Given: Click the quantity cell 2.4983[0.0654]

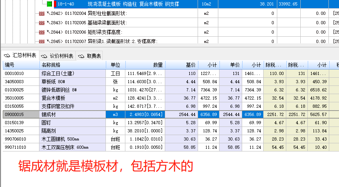Looking at the screenshot, I should [145, 114].
